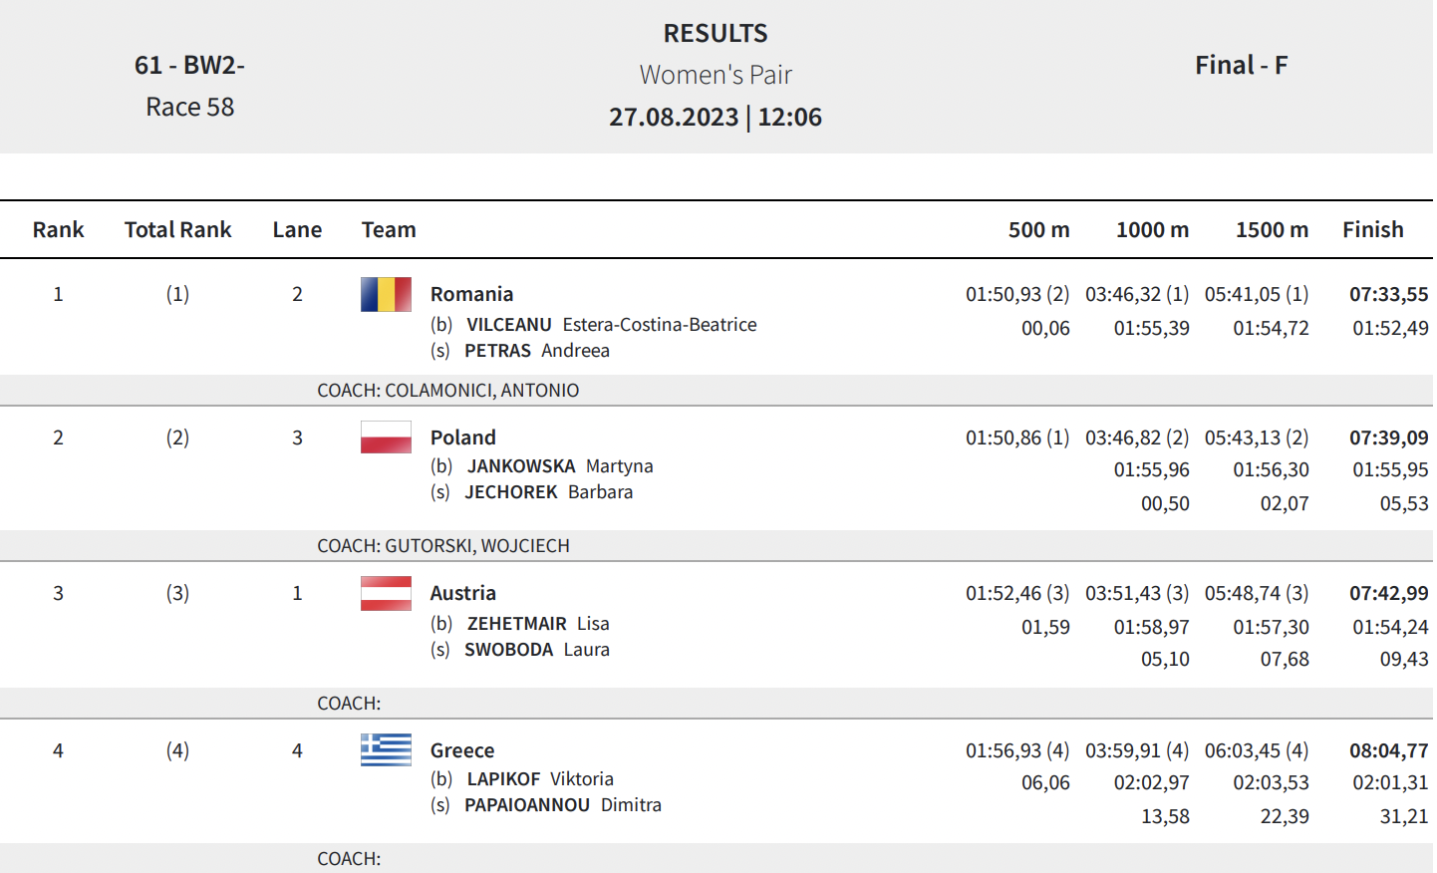Open the Greece team entry
This screenshot has width=1437, height=873.
point(462,750)
